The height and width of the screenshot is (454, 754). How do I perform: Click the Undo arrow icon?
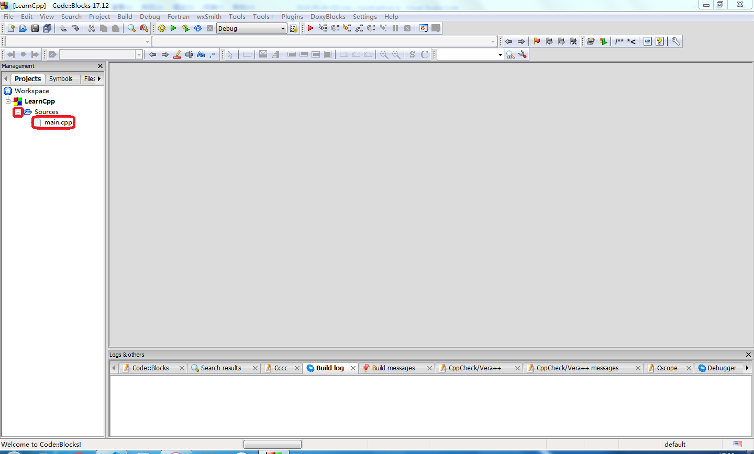point(63,28)
